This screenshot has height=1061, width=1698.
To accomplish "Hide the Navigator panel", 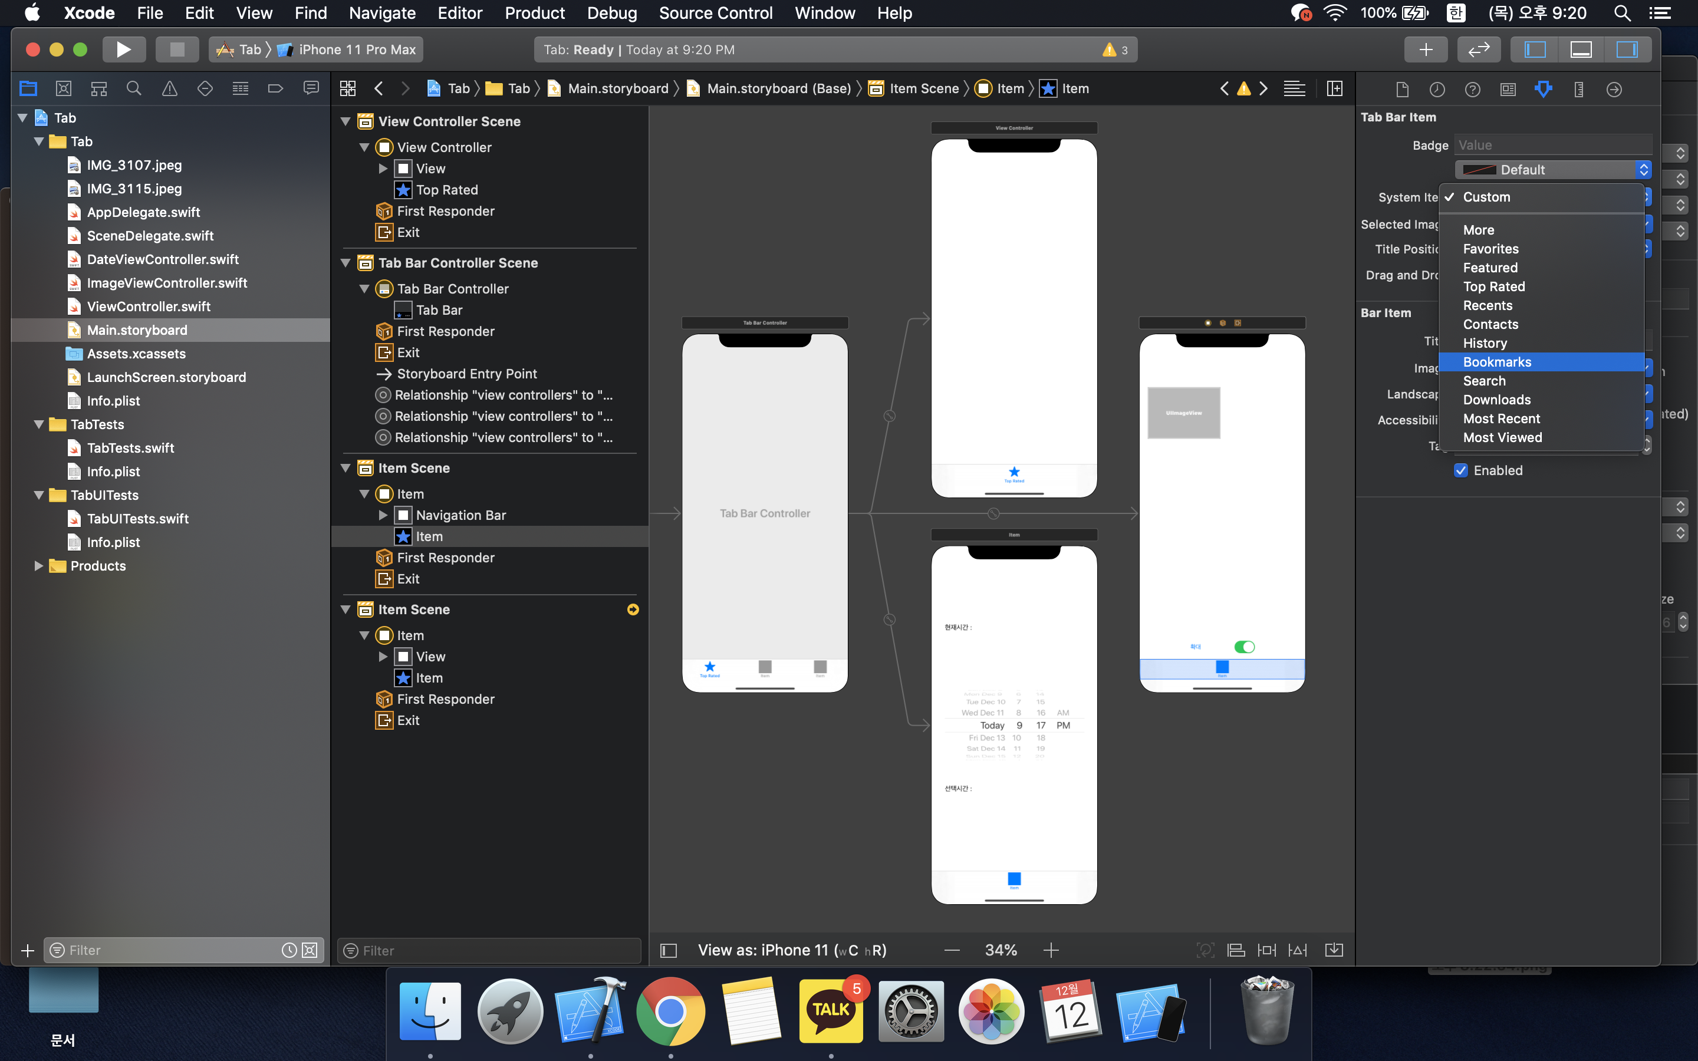I will point(1535,49).
